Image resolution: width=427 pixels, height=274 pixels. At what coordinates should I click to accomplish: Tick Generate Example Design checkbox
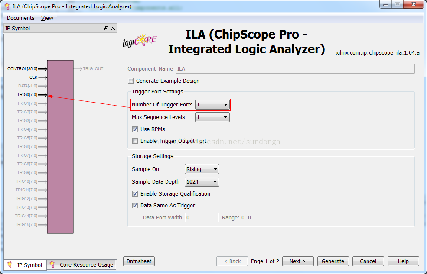point(131,81)
